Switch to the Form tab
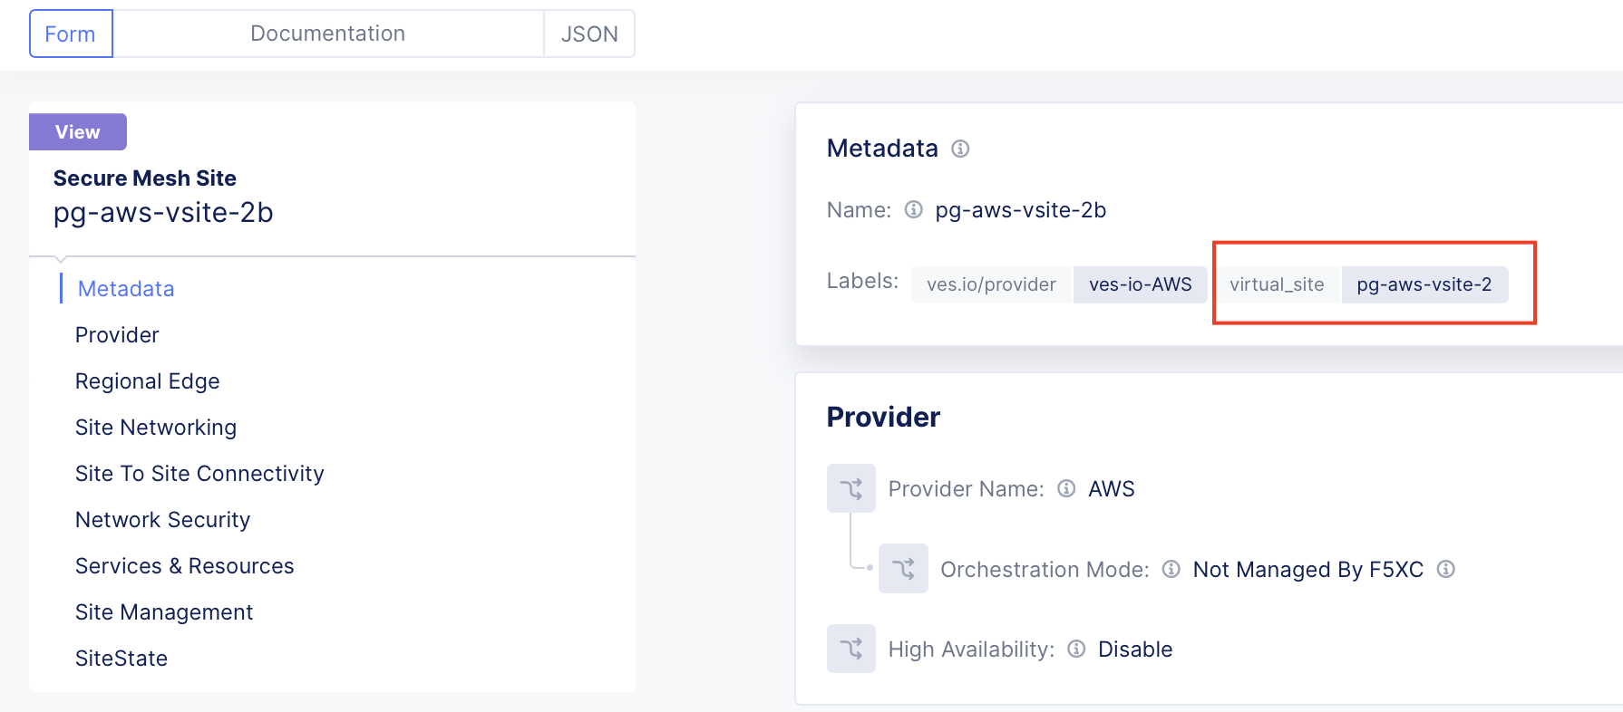Viewport: 1623px width, 712px height. coord(71,34)
